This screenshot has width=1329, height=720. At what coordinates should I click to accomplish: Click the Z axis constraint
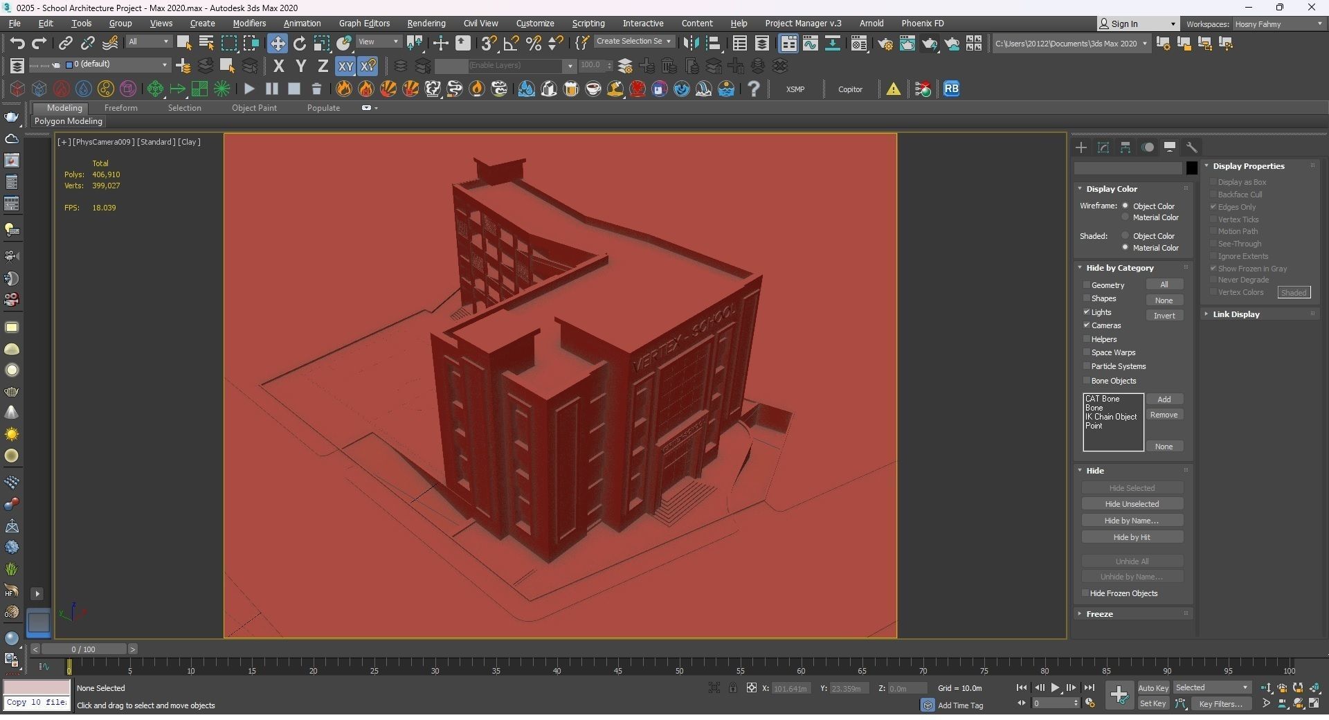tap(323, 66)
